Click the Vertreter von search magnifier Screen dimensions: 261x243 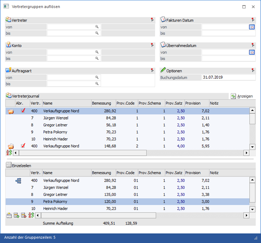(x=97, y=27)
